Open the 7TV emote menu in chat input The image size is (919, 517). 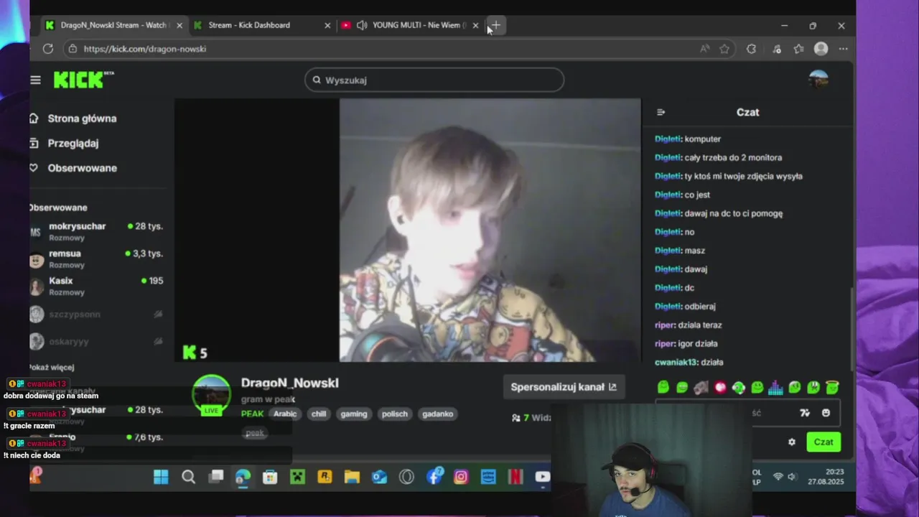pyautogui.click(x=805, y=413)
